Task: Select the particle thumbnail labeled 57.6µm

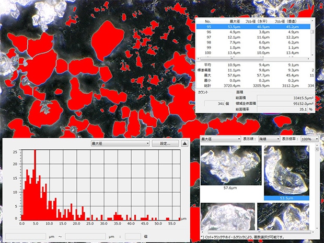Action: [231, 165]
